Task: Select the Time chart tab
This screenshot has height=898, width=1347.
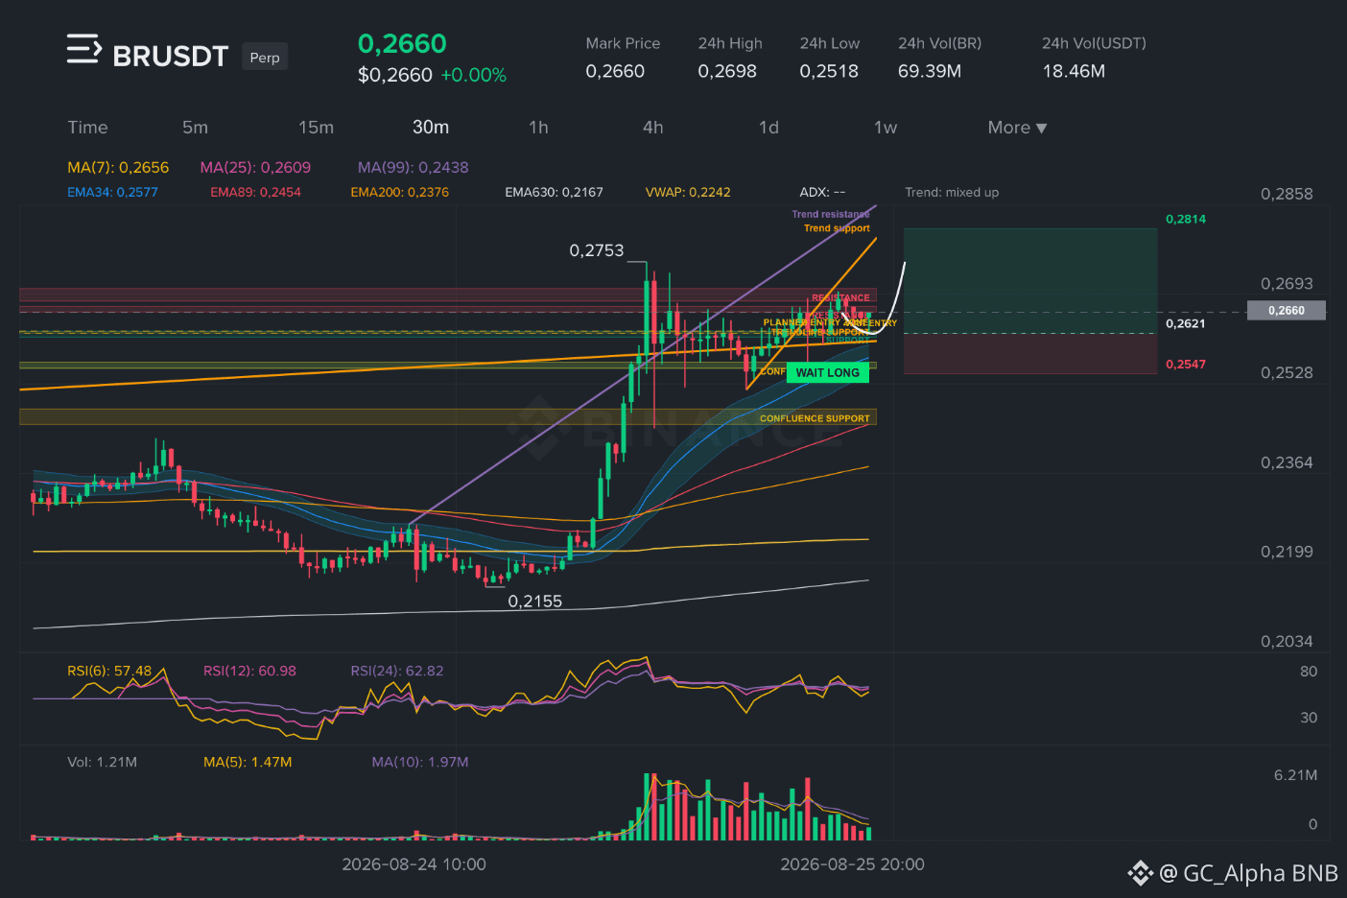Action: 87,128
